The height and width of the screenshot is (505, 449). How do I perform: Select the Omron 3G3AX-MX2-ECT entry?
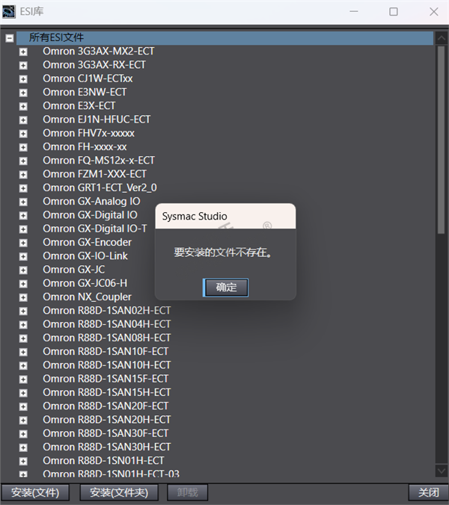[x=98, y=52]
